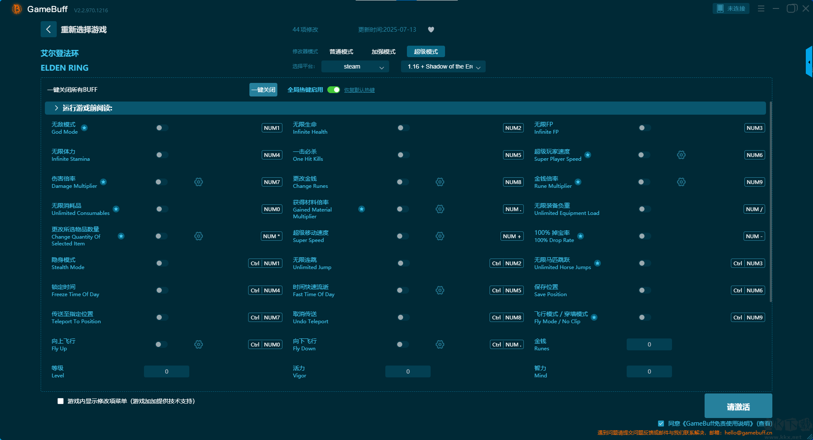813x440 pixels.
Task: Click the 请激活 activate button
Action: 738,407
